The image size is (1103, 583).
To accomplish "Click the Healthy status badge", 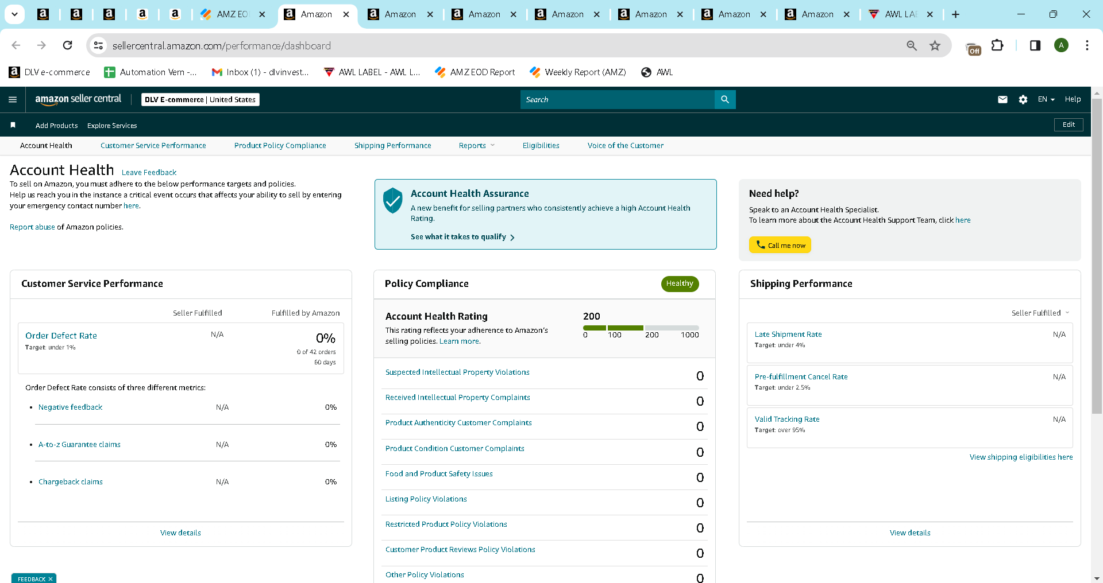I will point(680,283).
